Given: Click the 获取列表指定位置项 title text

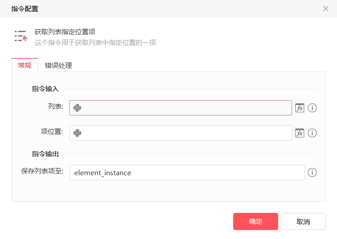Looking at the screenshot, I should pos(65,32).
